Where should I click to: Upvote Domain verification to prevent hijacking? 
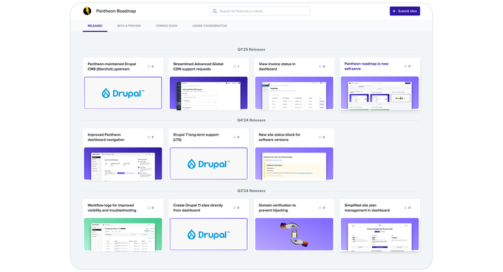(320, 208)
